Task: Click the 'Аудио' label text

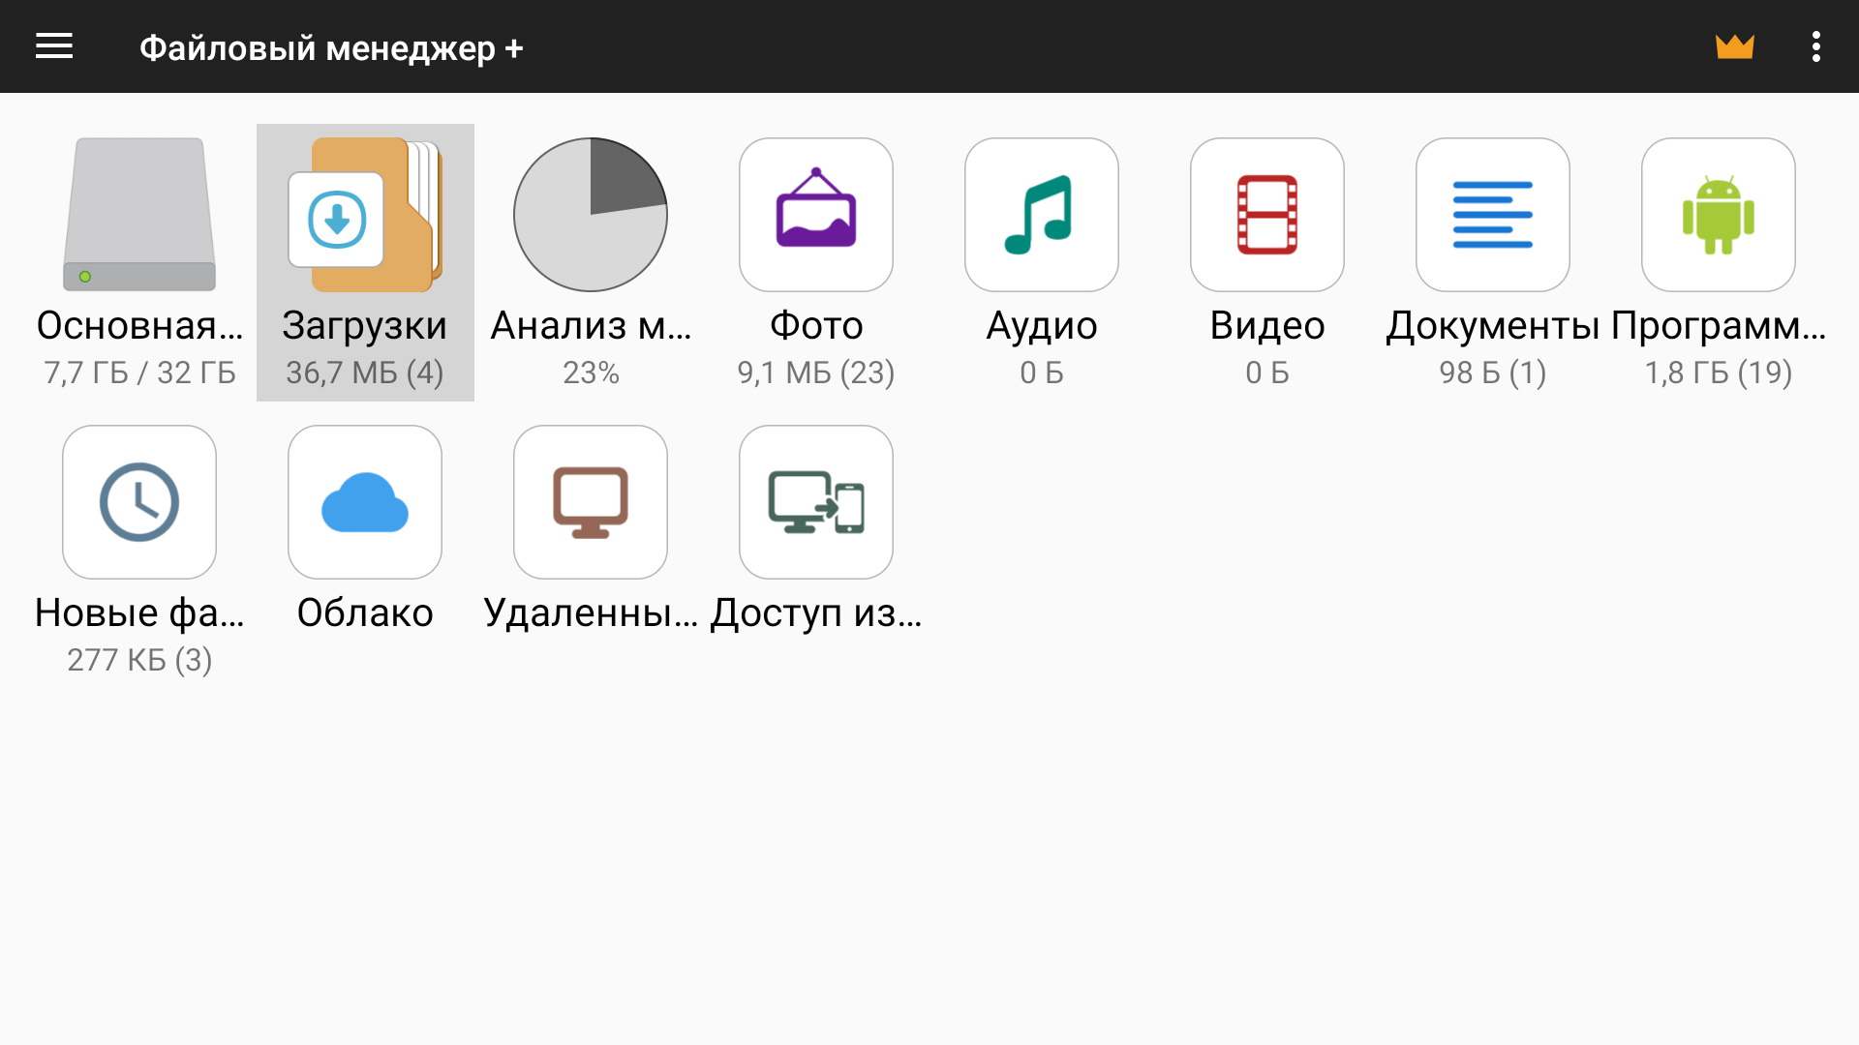Action: coord(1042,326)
